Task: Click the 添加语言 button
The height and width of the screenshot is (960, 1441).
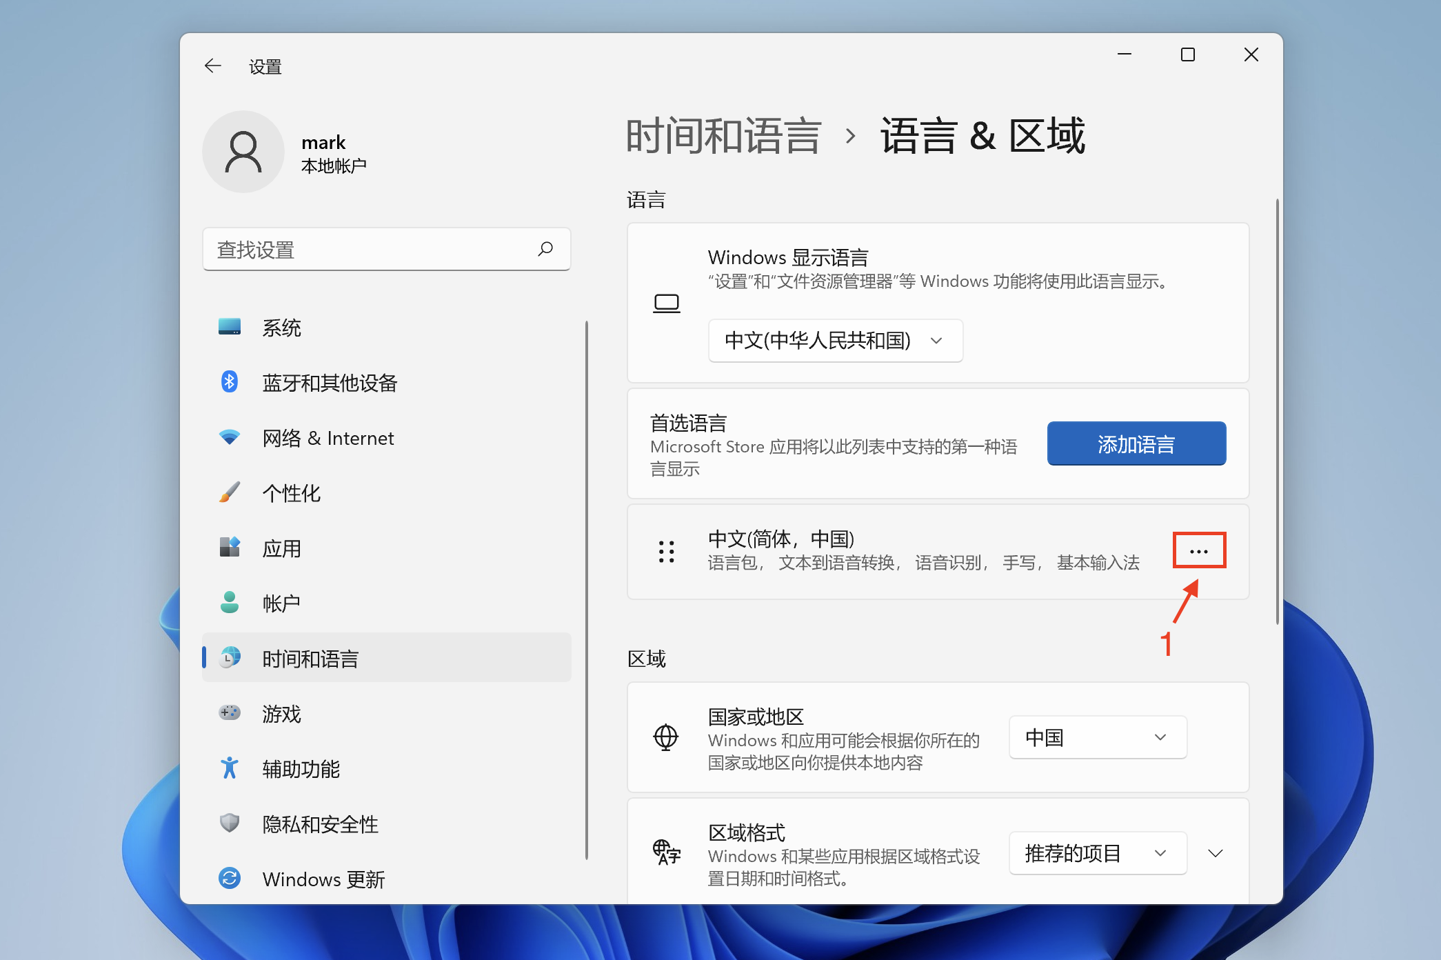Action: (1136, 444)
